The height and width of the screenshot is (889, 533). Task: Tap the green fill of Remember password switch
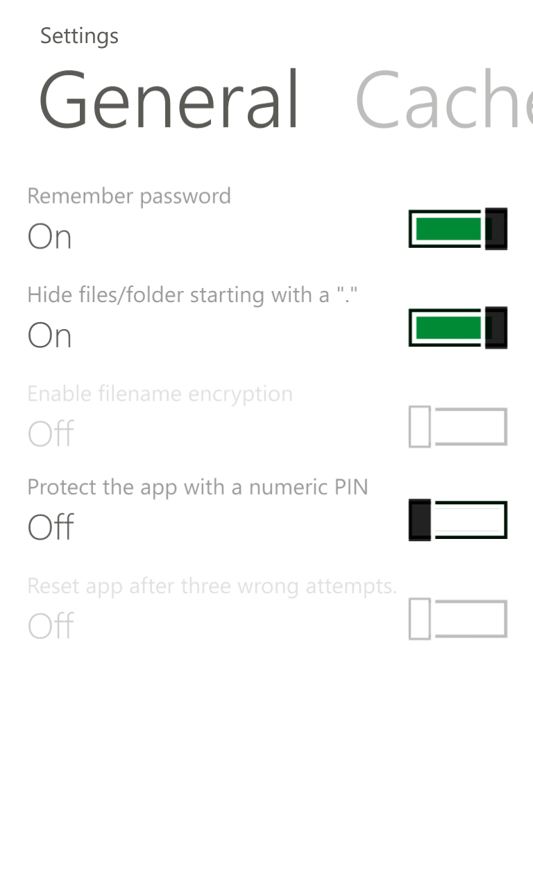pos(448,229)
